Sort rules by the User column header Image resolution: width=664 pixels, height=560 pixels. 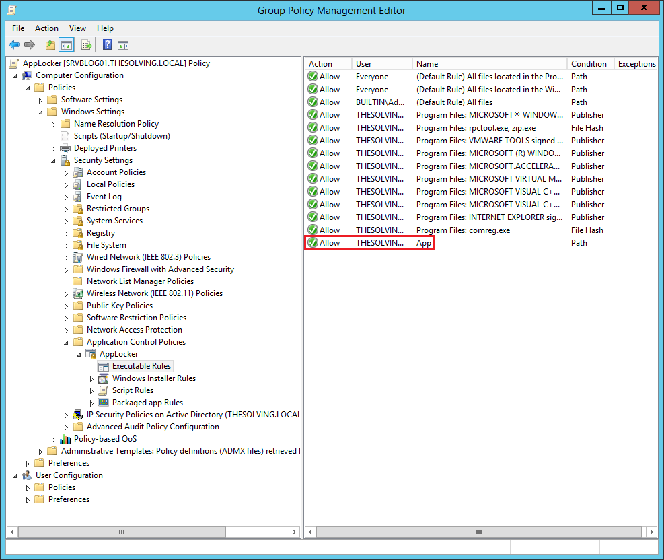382,63
